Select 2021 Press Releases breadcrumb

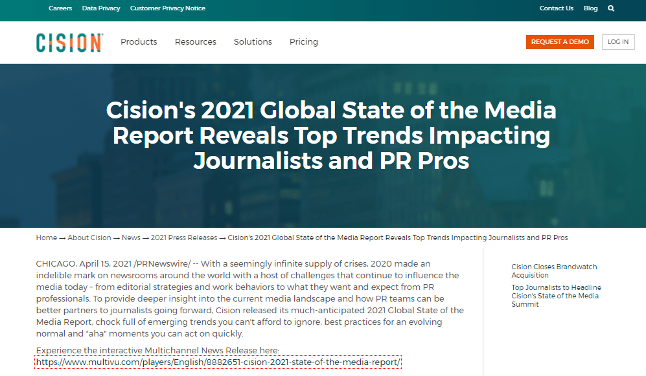point(184,238)
